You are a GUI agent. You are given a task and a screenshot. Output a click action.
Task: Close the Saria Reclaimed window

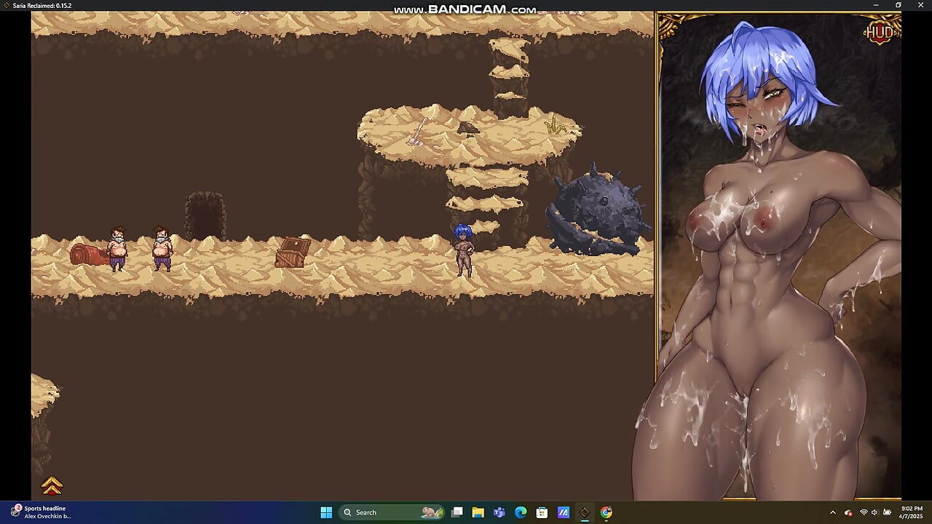[920, 5]
